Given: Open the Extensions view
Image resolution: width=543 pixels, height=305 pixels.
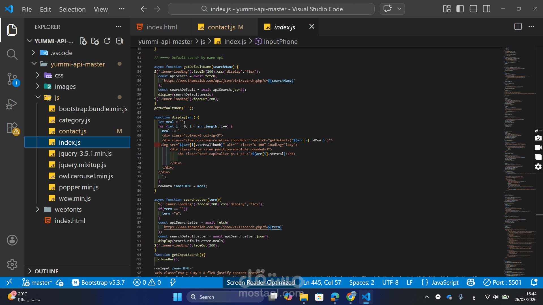Looking at the screenshot, I should (12, 128).
